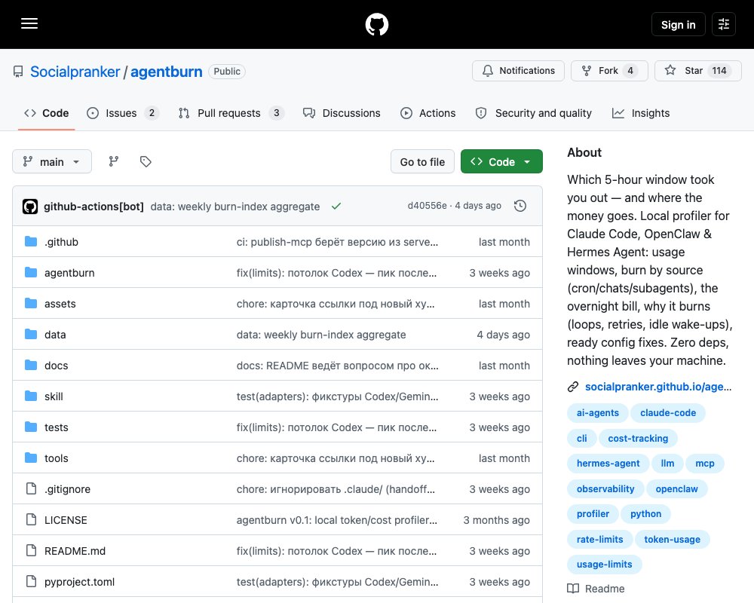Select the cli topic tag

pyautogui.click(x=582, y=438)
